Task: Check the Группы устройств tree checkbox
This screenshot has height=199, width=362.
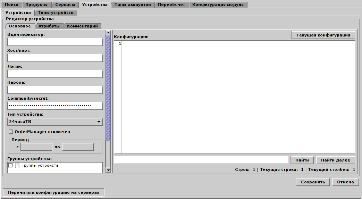Action: [x=10, y=166]
